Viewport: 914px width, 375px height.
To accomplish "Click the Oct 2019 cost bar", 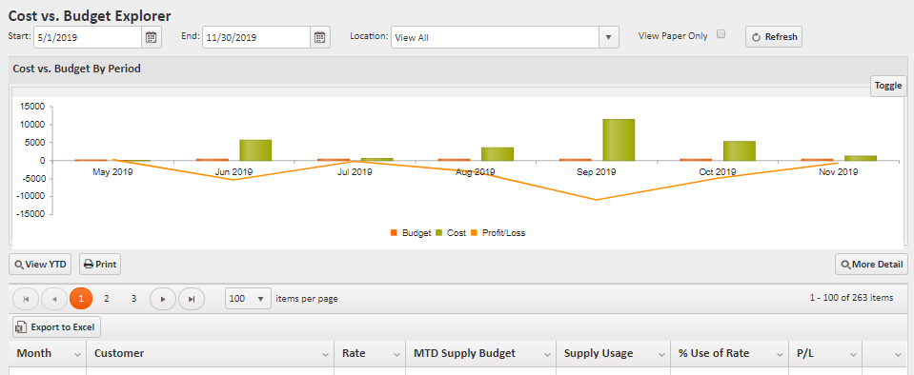I will (x=740, y=150).
